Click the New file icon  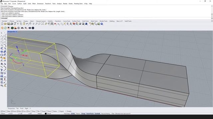[2, 24]
